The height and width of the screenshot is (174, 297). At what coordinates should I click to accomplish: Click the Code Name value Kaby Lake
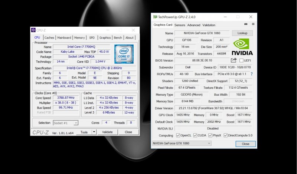coord(68,52)
